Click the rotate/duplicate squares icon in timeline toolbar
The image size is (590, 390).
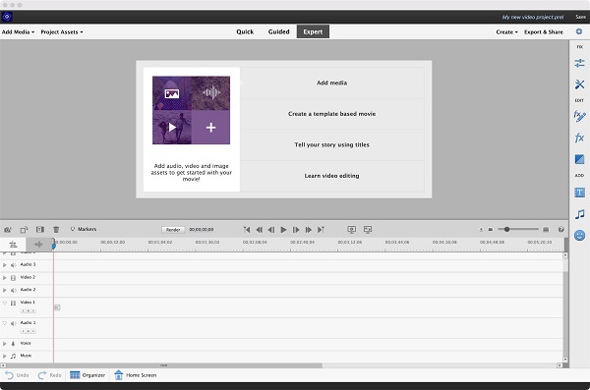coord(24,230)
